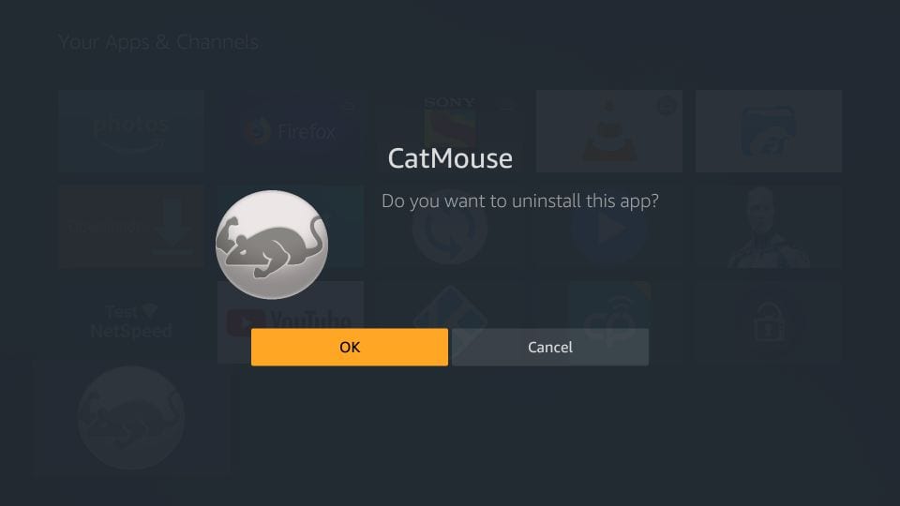Click the CatMouse mouse logo in dialog
Screen dimensions: 900x506
tap(272, 245)
